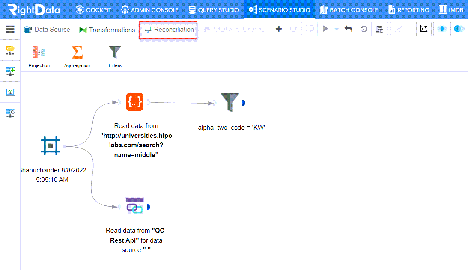Add an Aggregation transformation
Image resolution: width=468 pixels, height=270 pixels.
coord(77,57)
